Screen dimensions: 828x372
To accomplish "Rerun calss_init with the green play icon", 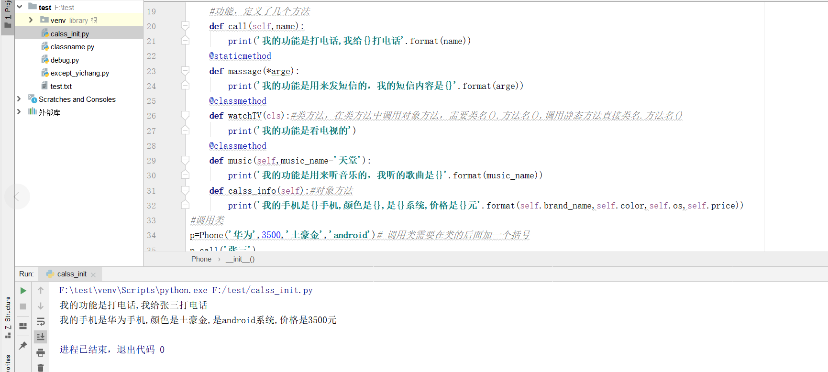I will 23,291.
